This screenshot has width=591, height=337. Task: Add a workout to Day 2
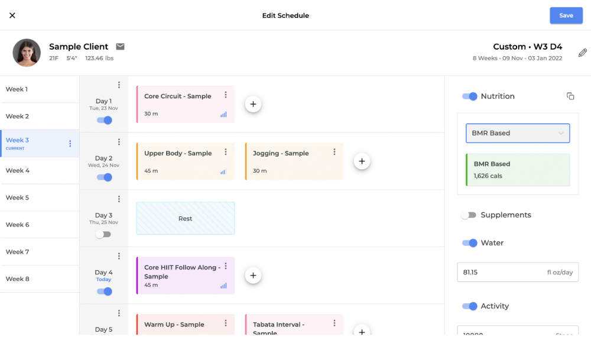[x=362, y=161]
